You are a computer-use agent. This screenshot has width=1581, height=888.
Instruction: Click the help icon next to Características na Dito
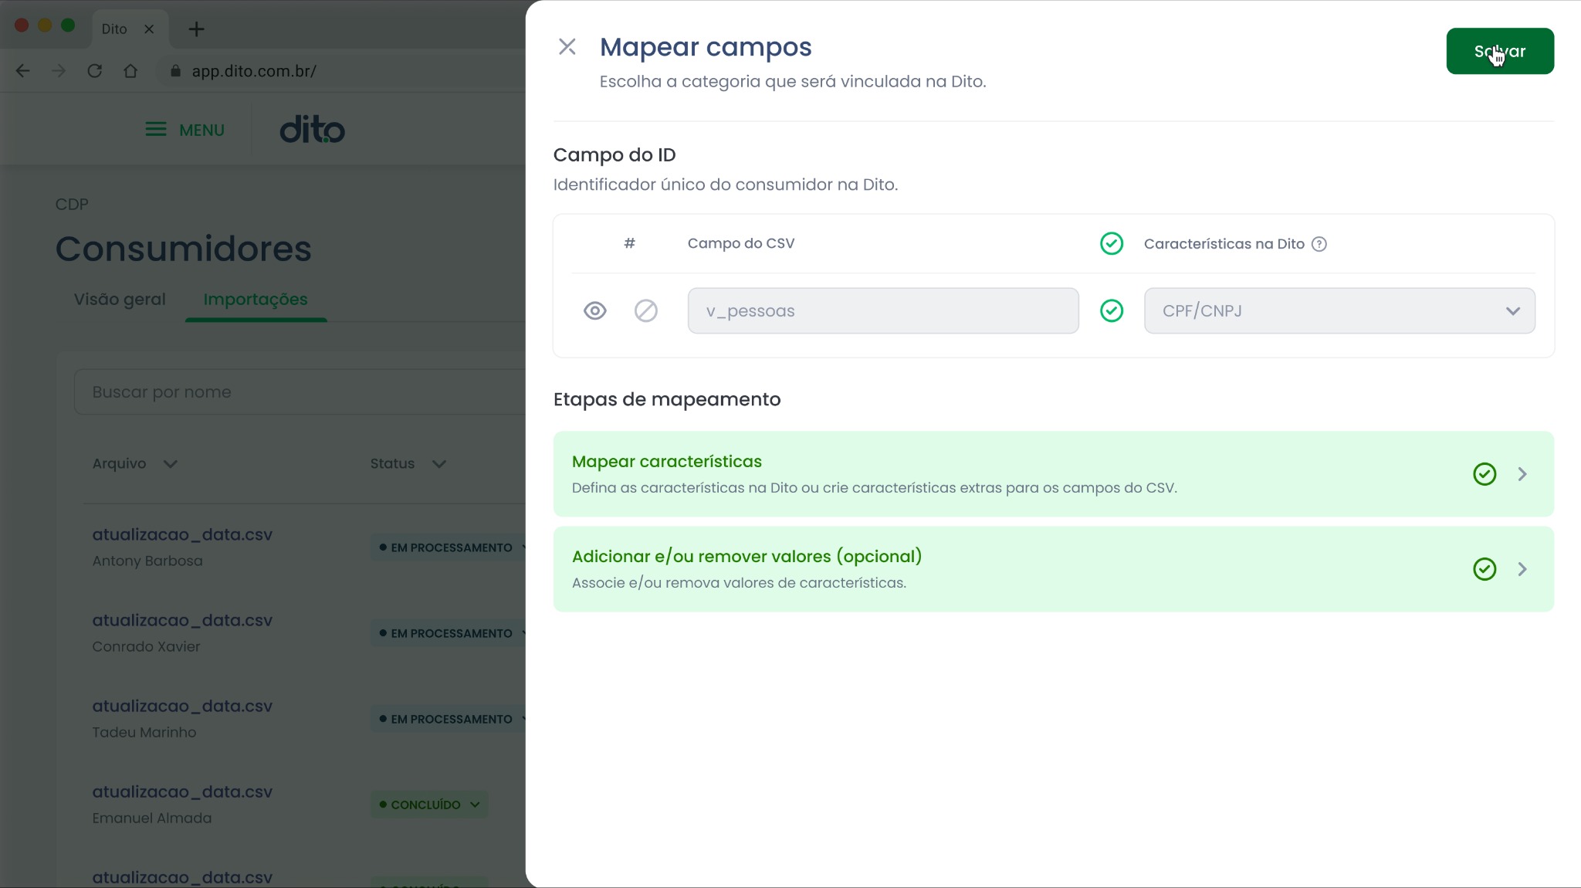coord(1319,244)
